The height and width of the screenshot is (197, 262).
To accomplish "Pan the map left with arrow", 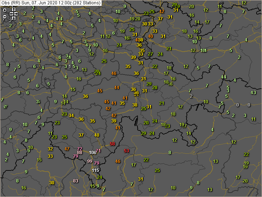I will pos(12,14).
